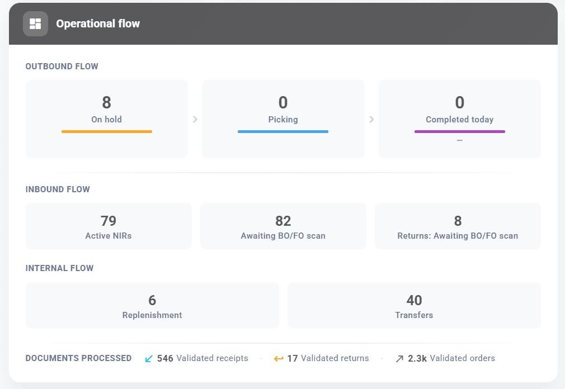Click the chevron between Picking and Completed today

pos(371,119)
